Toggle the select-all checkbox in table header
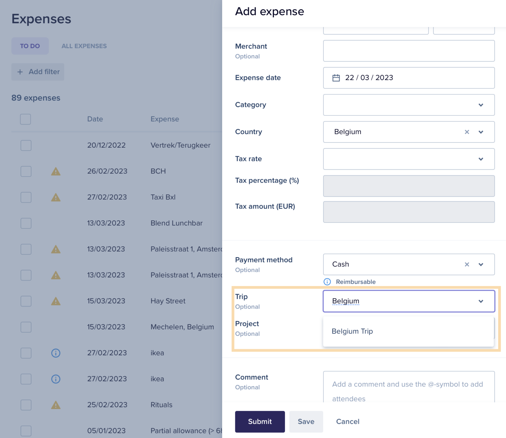Screen dimensions: 506x438 point(25,119)
